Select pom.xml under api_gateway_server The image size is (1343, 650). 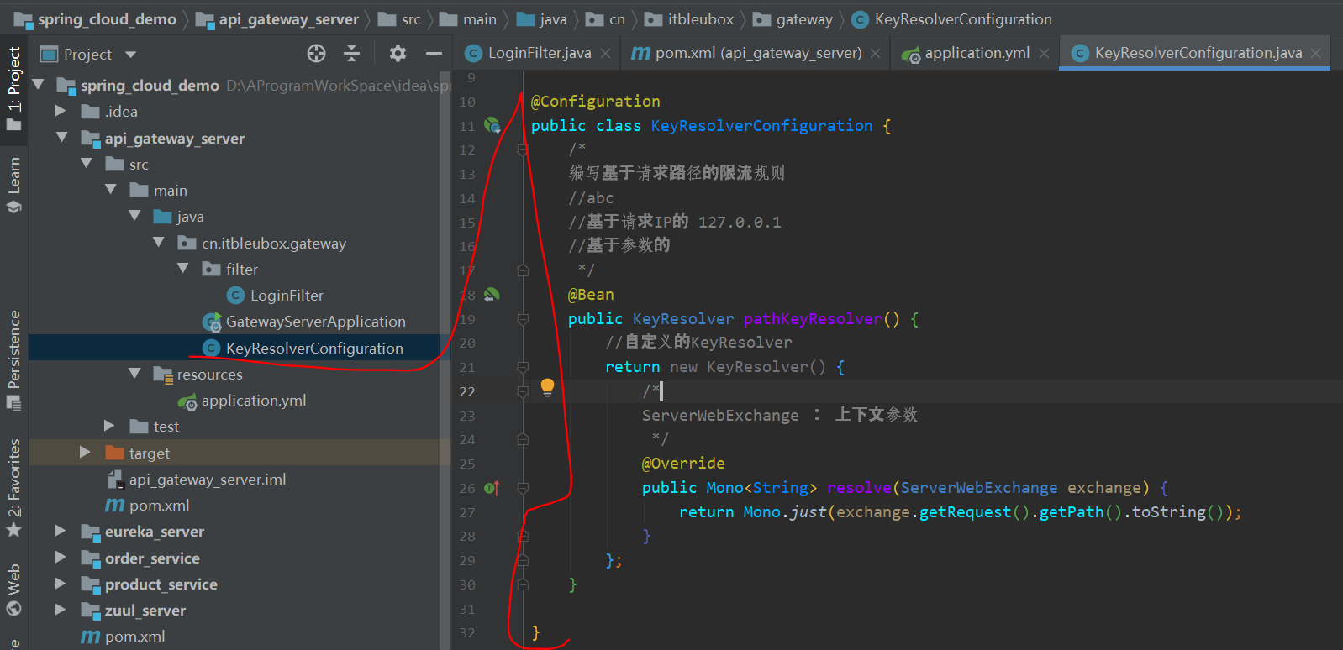[x=147, y=506]
